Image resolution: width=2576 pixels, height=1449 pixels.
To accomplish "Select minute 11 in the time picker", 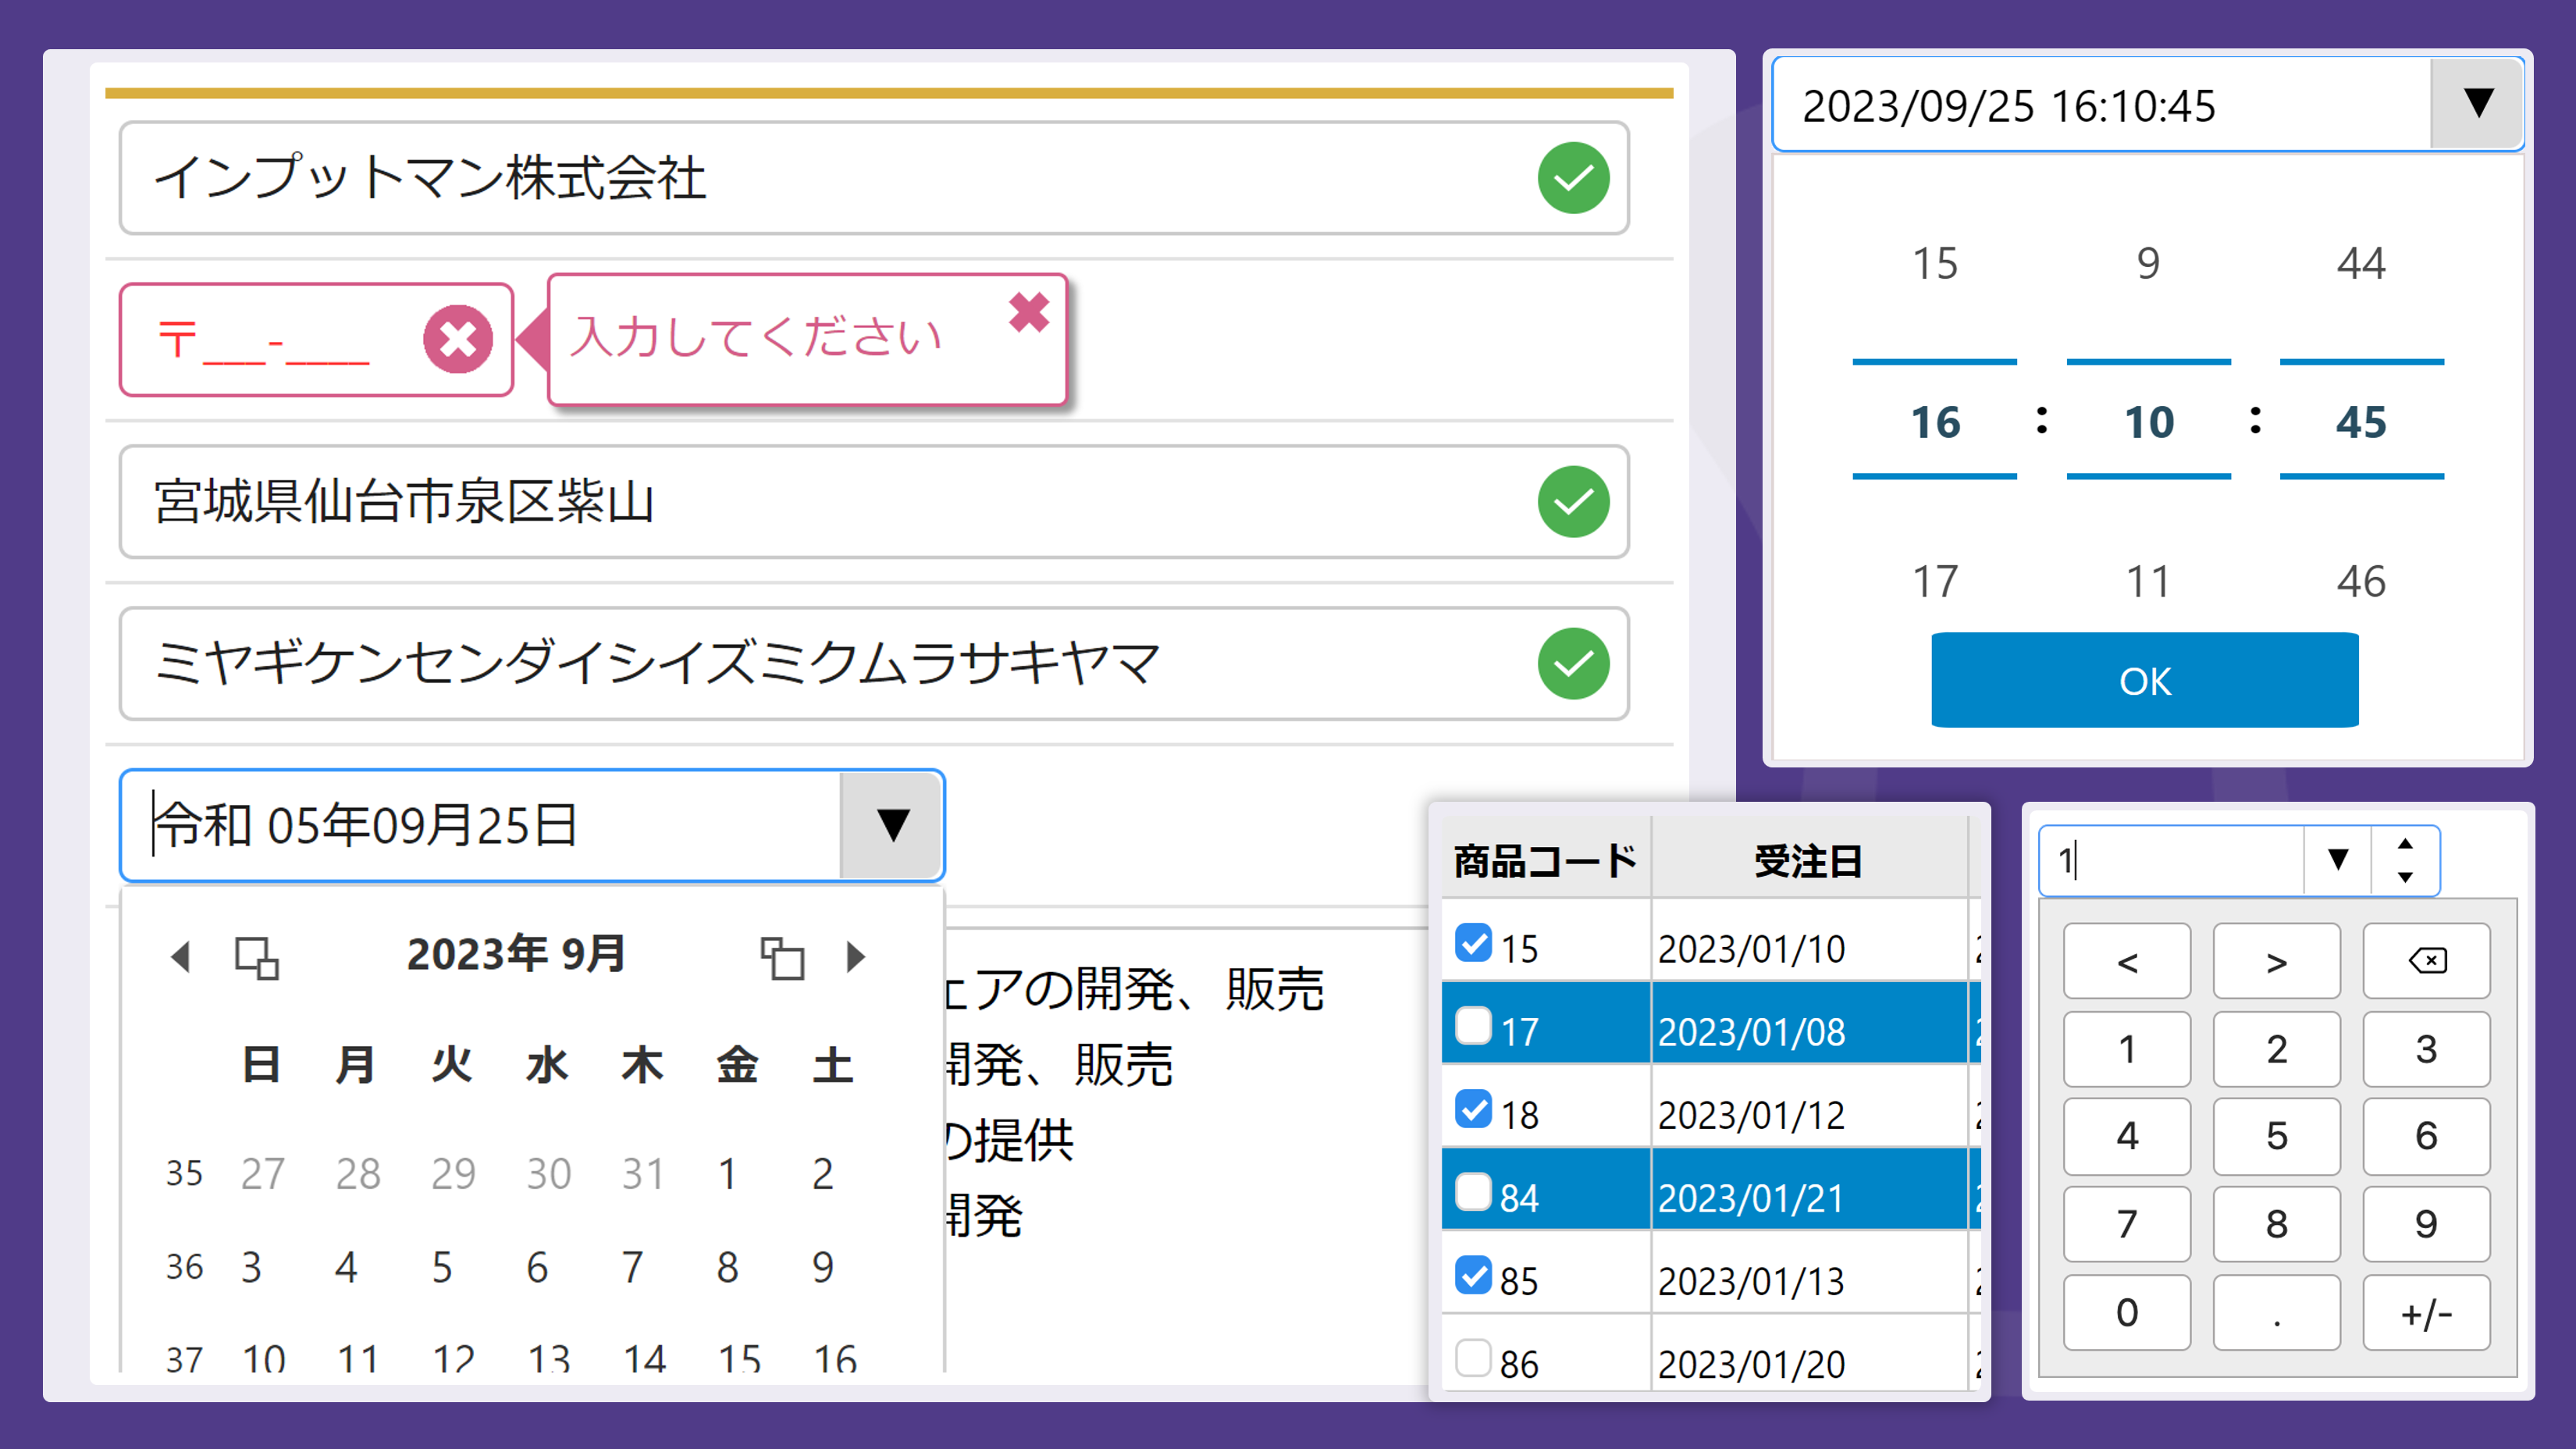I will point(2148,582).
